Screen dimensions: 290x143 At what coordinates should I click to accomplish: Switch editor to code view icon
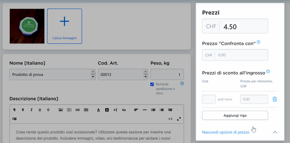(170, 119)
